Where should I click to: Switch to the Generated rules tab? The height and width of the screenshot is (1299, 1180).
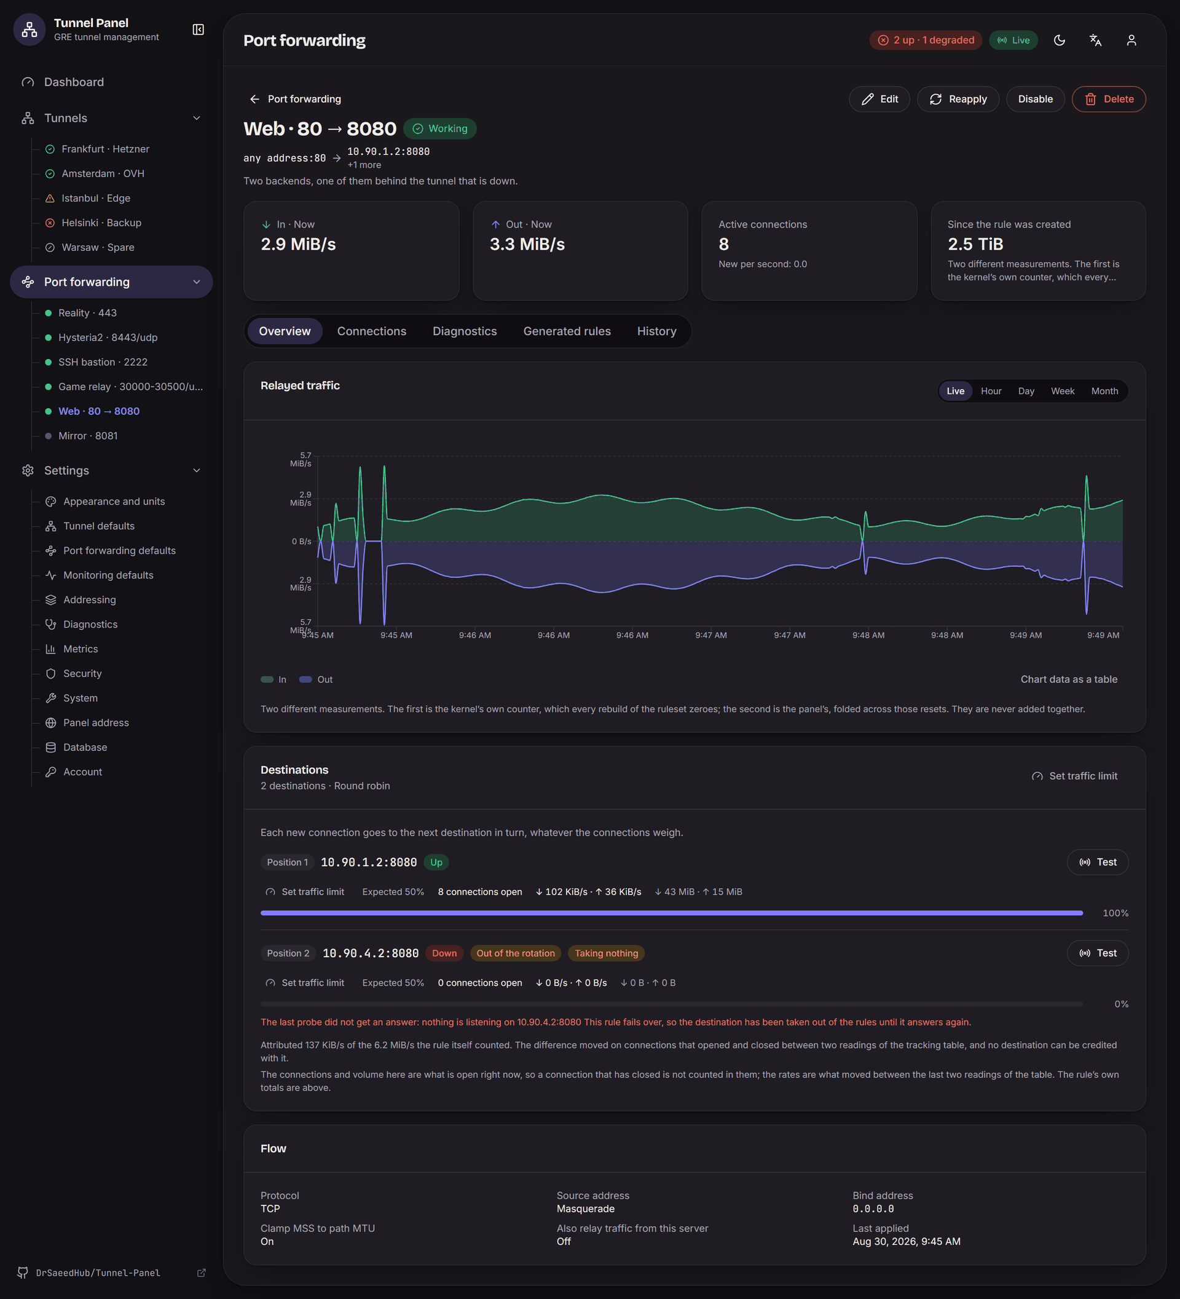point(567,331)
